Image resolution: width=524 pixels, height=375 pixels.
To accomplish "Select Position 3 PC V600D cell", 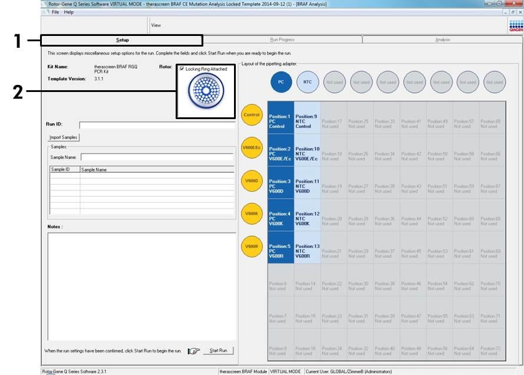I will click(x=281, y=183).
